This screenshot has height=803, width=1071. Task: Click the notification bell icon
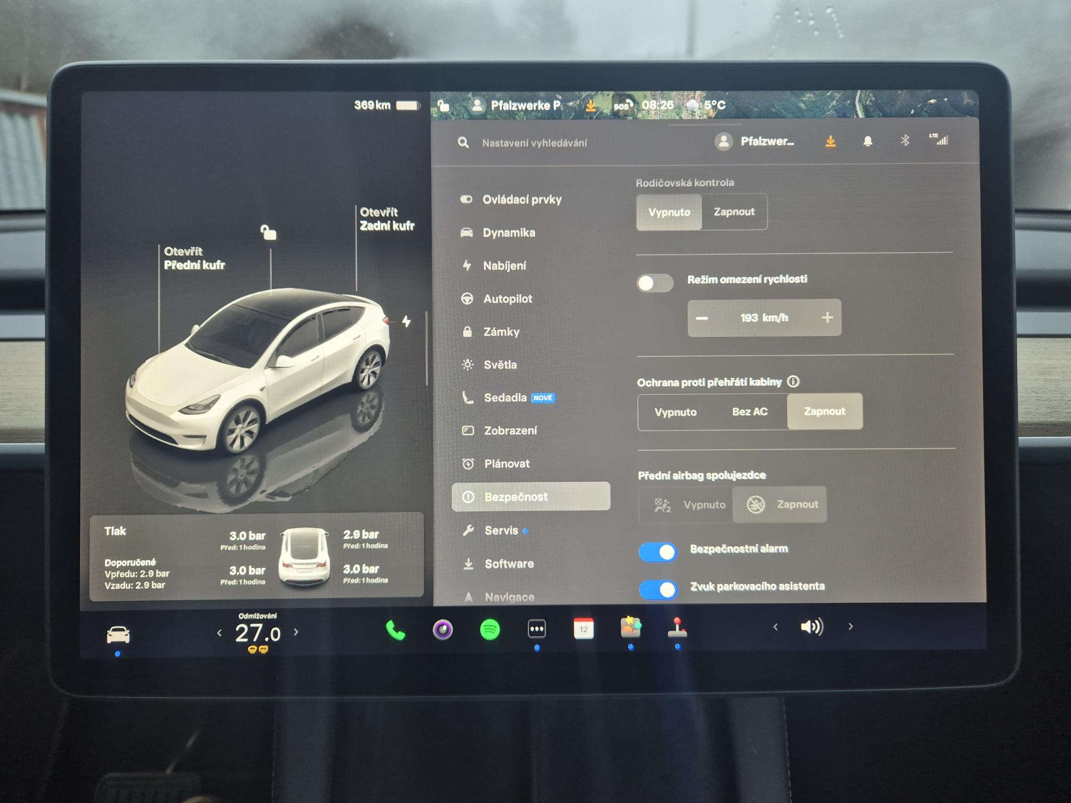click(x=867, y=142)
